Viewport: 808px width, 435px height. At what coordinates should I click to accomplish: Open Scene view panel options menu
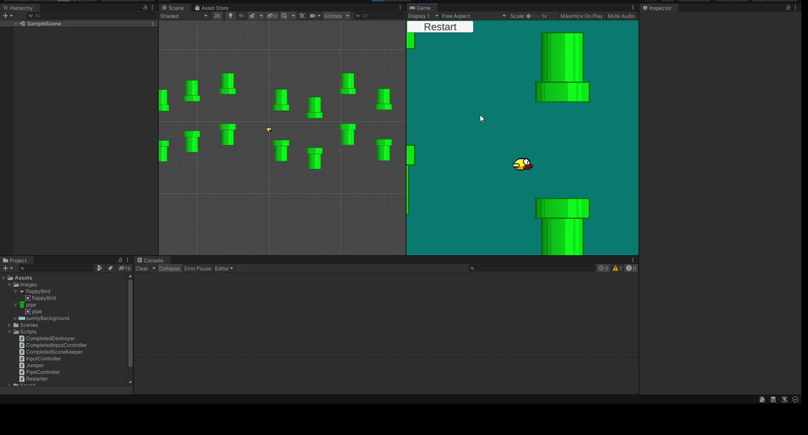pyautogui.click(x=400, y=8)
